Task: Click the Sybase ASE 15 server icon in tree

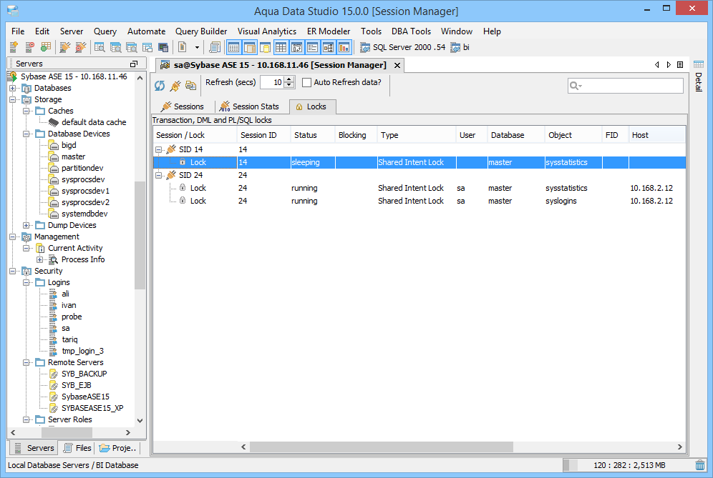Action: (13, 76)
